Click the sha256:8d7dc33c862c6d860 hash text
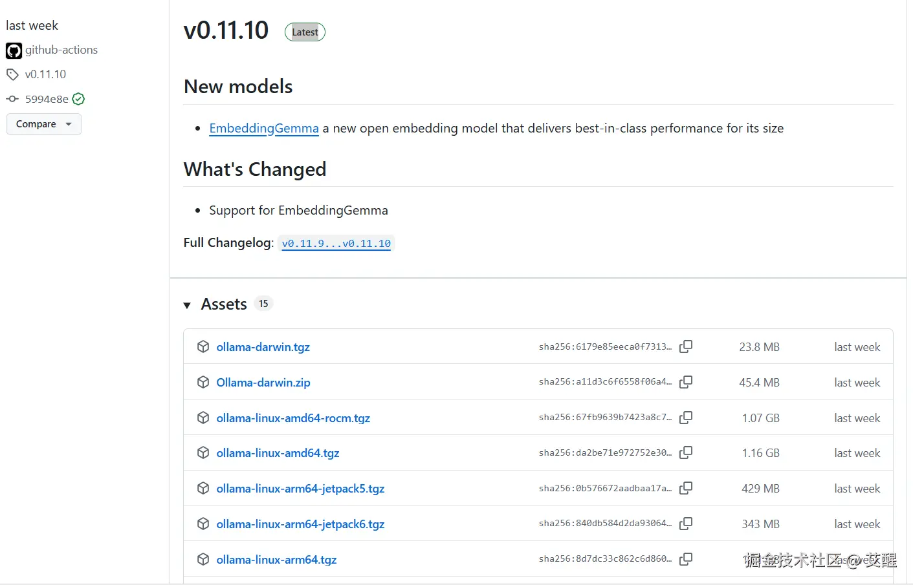Image resolution: width=913 pixels, height=585 pixels. (x=605, y=559)
